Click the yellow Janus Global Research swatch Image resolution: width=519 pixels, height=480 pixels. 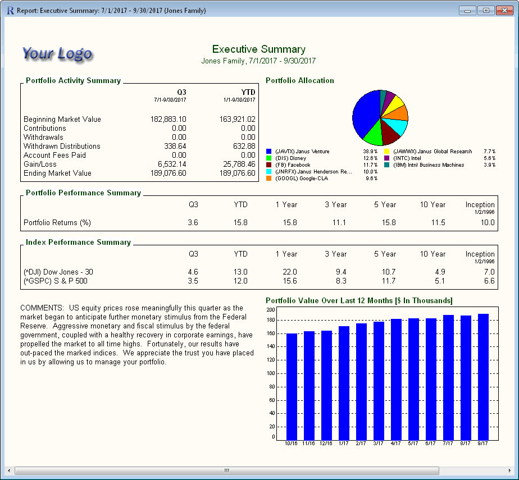coord(386,152)
